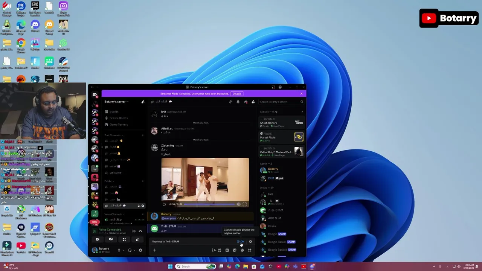
Task: Open Google Chrome desktop shortcut
Action: click(21, 45)
